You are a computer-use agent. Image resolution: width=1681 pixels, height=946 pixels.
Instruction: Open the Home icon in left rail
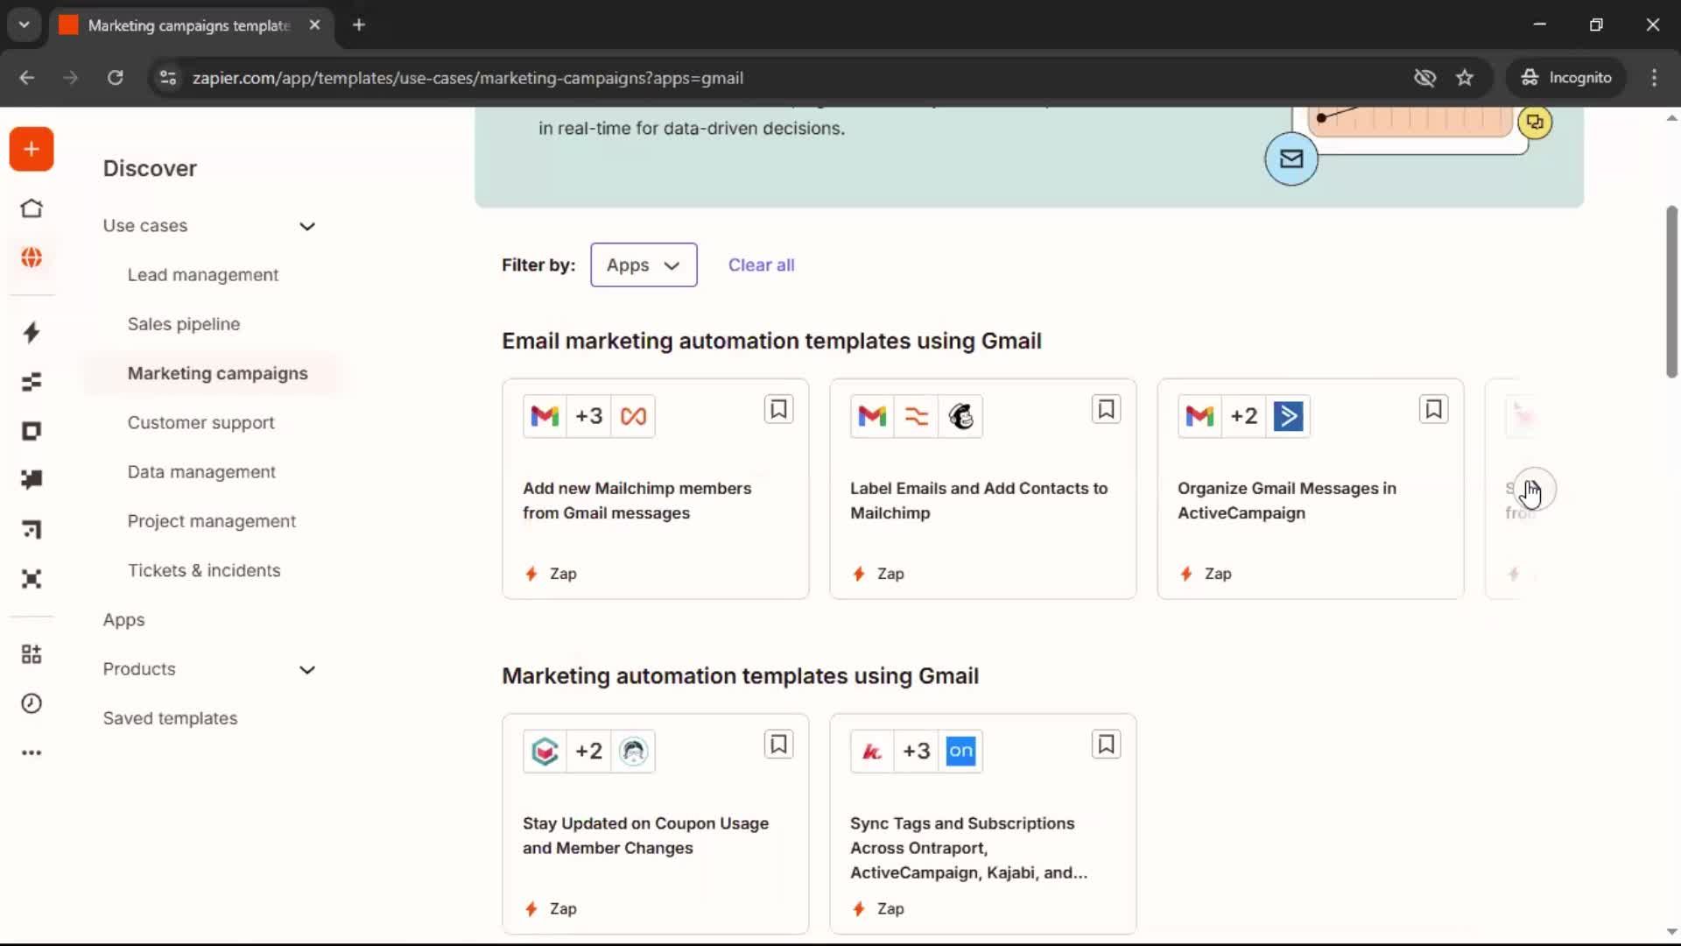[x=32, y=208]
